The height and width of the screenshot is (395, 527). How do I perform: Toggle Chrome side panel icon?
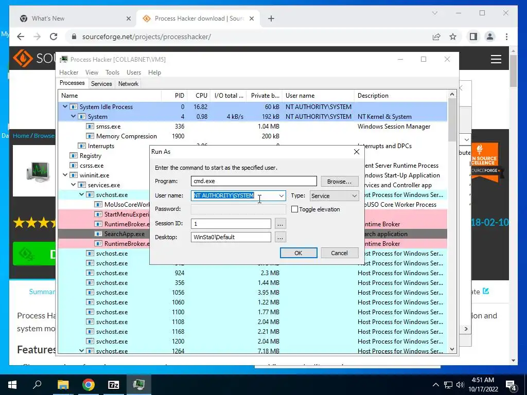click(x=473, y=37)
